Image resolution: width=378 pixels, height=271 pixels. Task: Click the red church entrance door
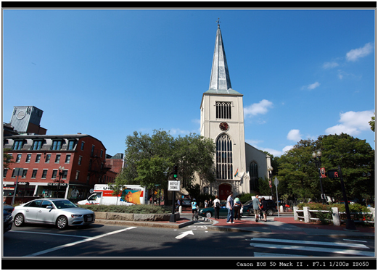(x=225, y=192)
